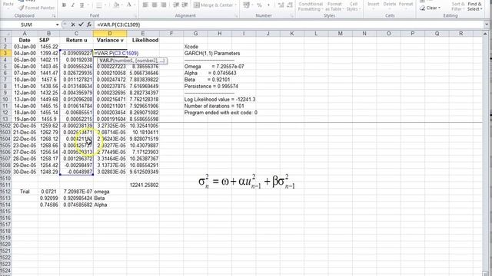
Task: Open Find & Select menu
Action: point(474,6)
